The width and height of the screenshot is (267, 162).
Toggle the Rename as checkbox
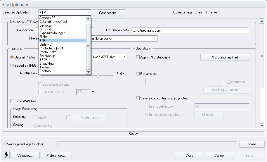pyautogui.click(x=138, y=73)
